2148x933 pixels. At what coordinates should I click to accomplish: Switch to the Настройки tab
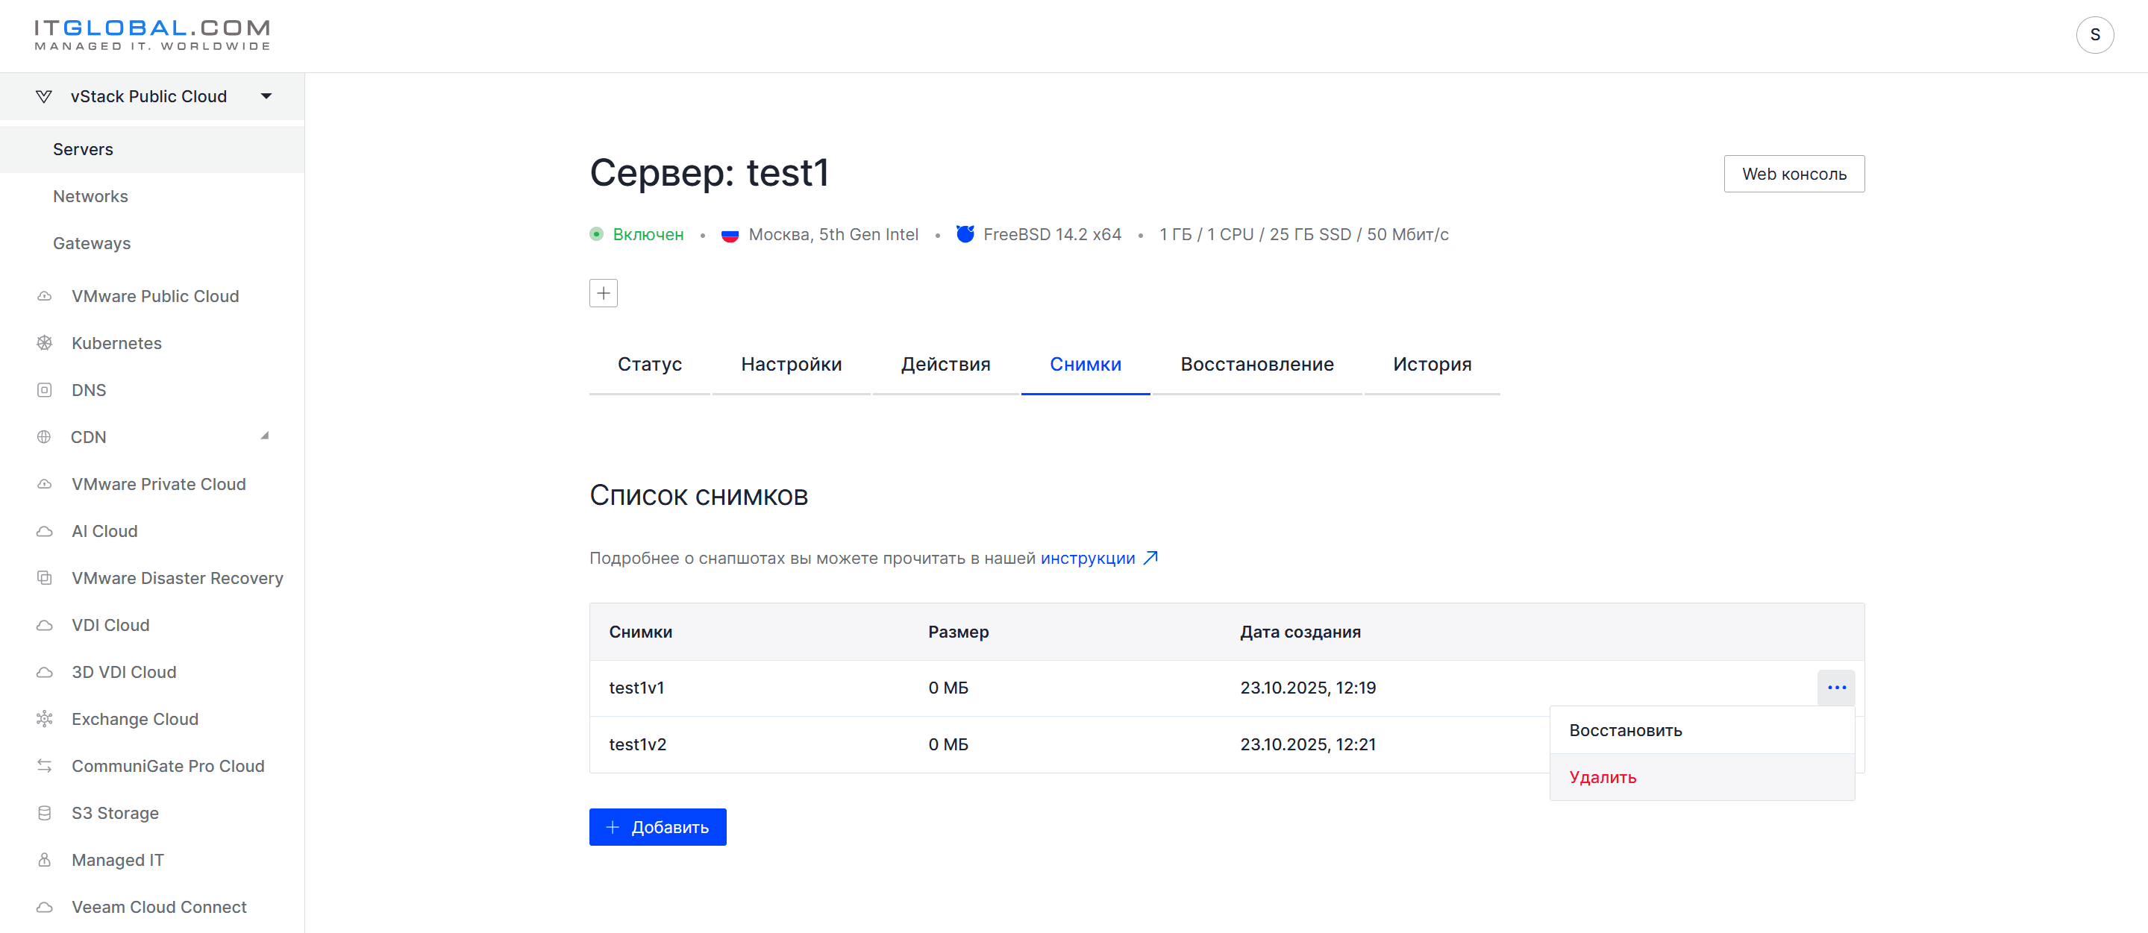pos(791,365)
